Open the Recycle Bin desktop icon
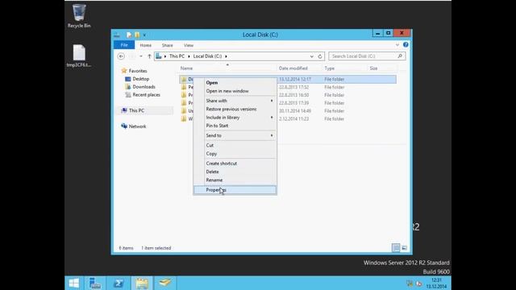 [79, 16]
